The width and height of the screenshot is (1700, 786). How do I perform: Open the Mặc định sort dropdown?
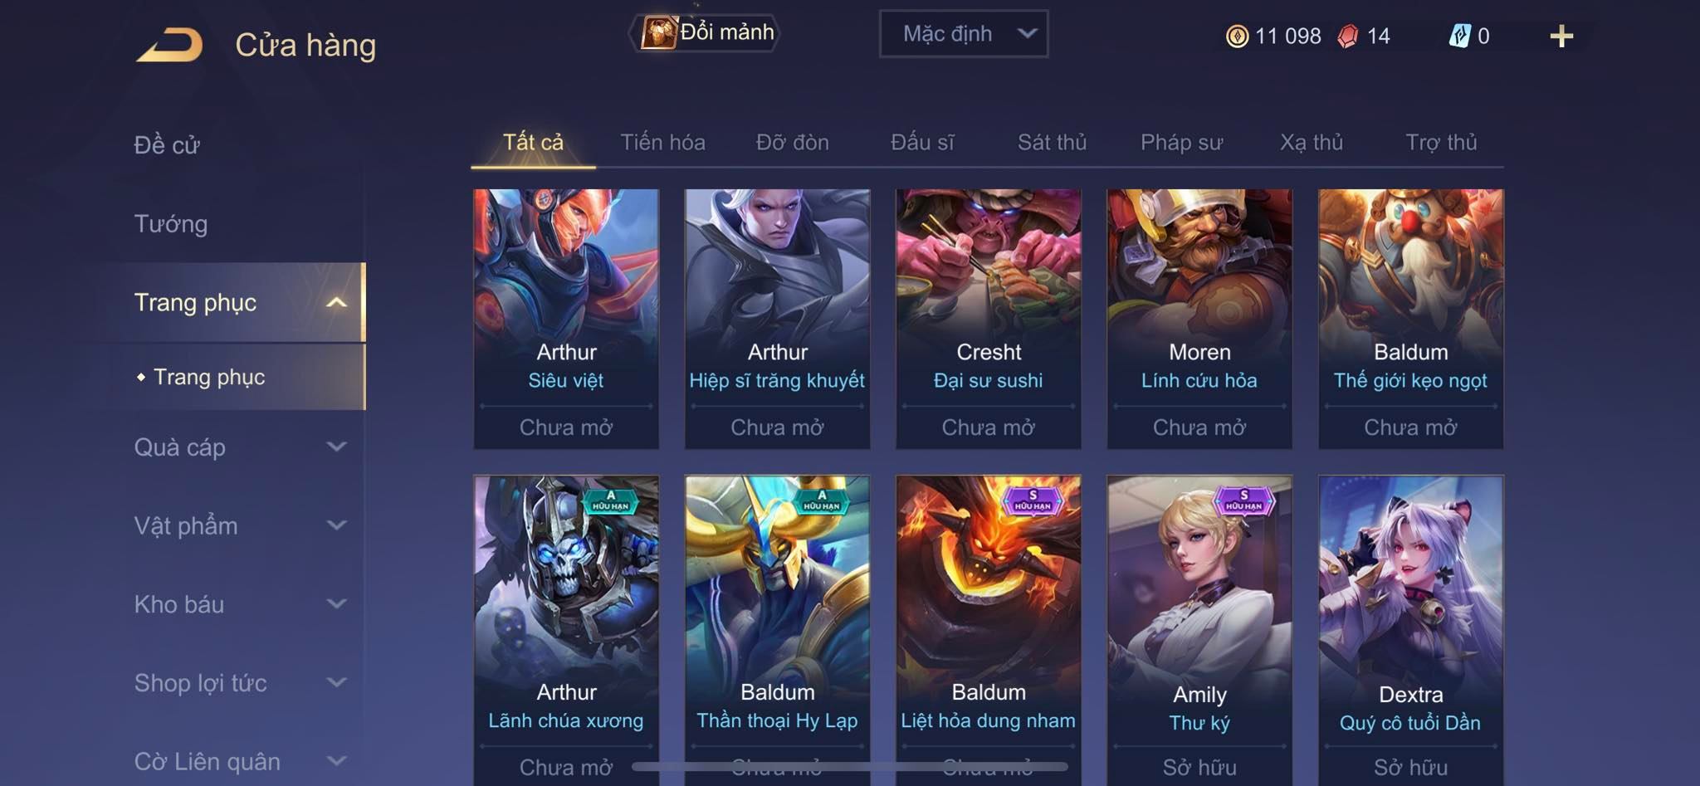pos(964,34)
